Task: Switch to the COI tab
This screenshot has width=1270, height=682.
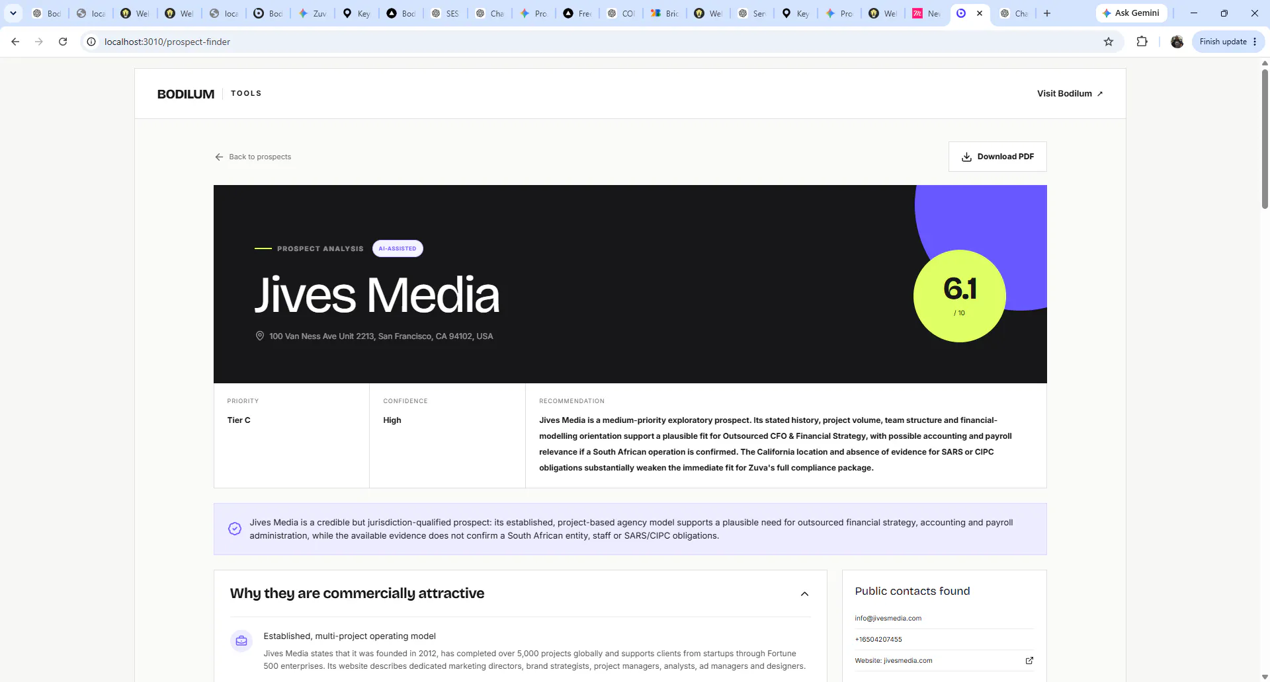Action: point(621,13)
